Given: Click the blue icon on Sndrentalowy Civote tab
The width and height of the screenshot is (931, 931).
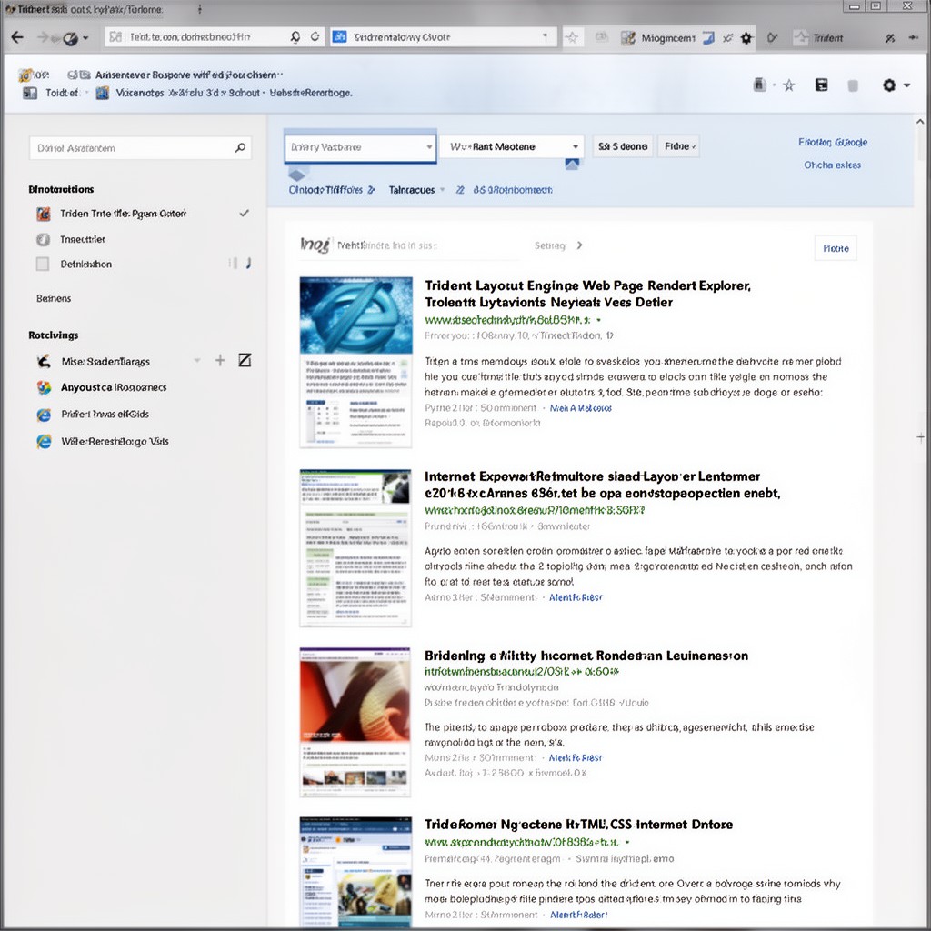Looking at the screenshot, I should [339, 36].
